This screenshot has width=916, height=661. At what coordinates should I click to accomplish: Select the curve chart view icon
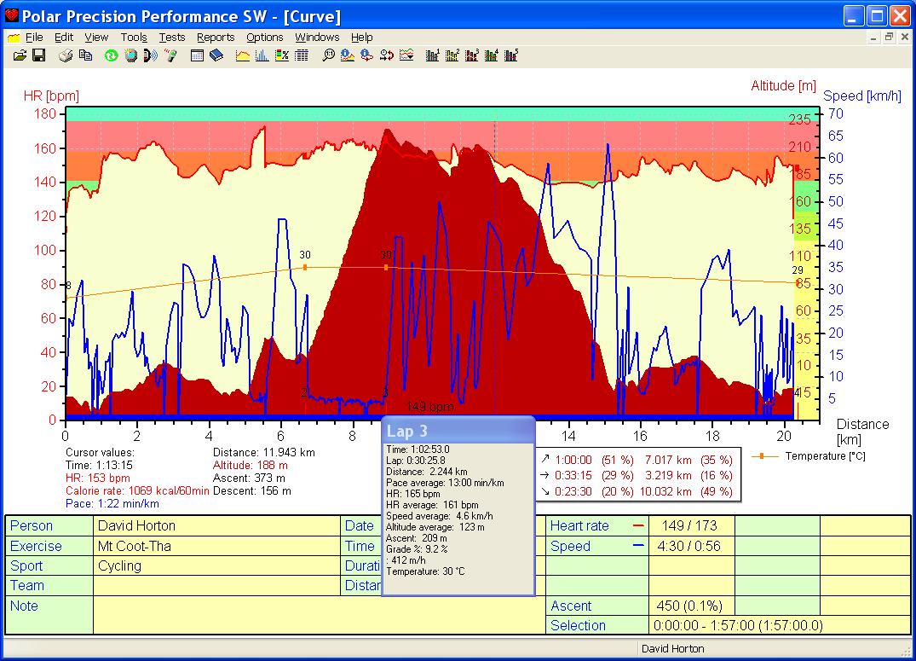coord(245,55)
